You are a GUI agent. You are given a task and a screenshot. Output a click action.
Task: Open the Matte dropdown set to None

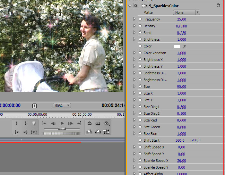186,13
